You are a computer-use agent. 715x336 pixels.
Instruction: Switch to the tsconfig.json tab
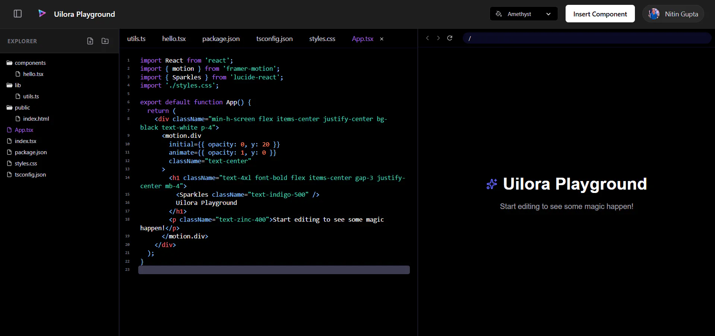pos(275,39)
